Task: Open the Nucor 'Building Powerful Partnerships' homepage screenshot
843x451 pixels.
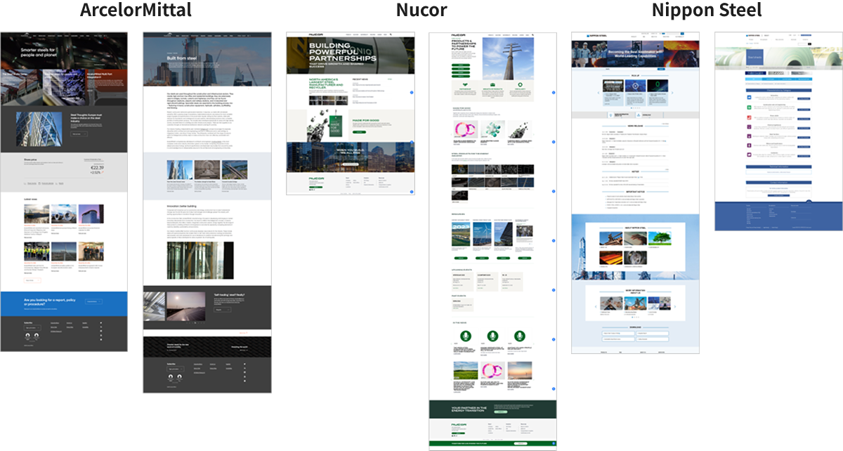Action: 350,114
